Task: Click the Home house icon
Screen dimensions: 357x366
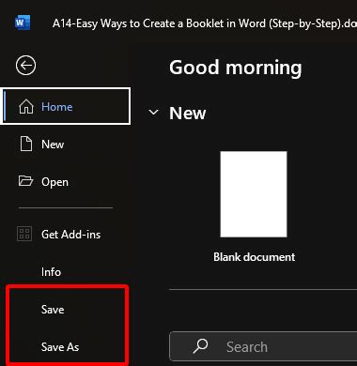Action: click(26, 106)
